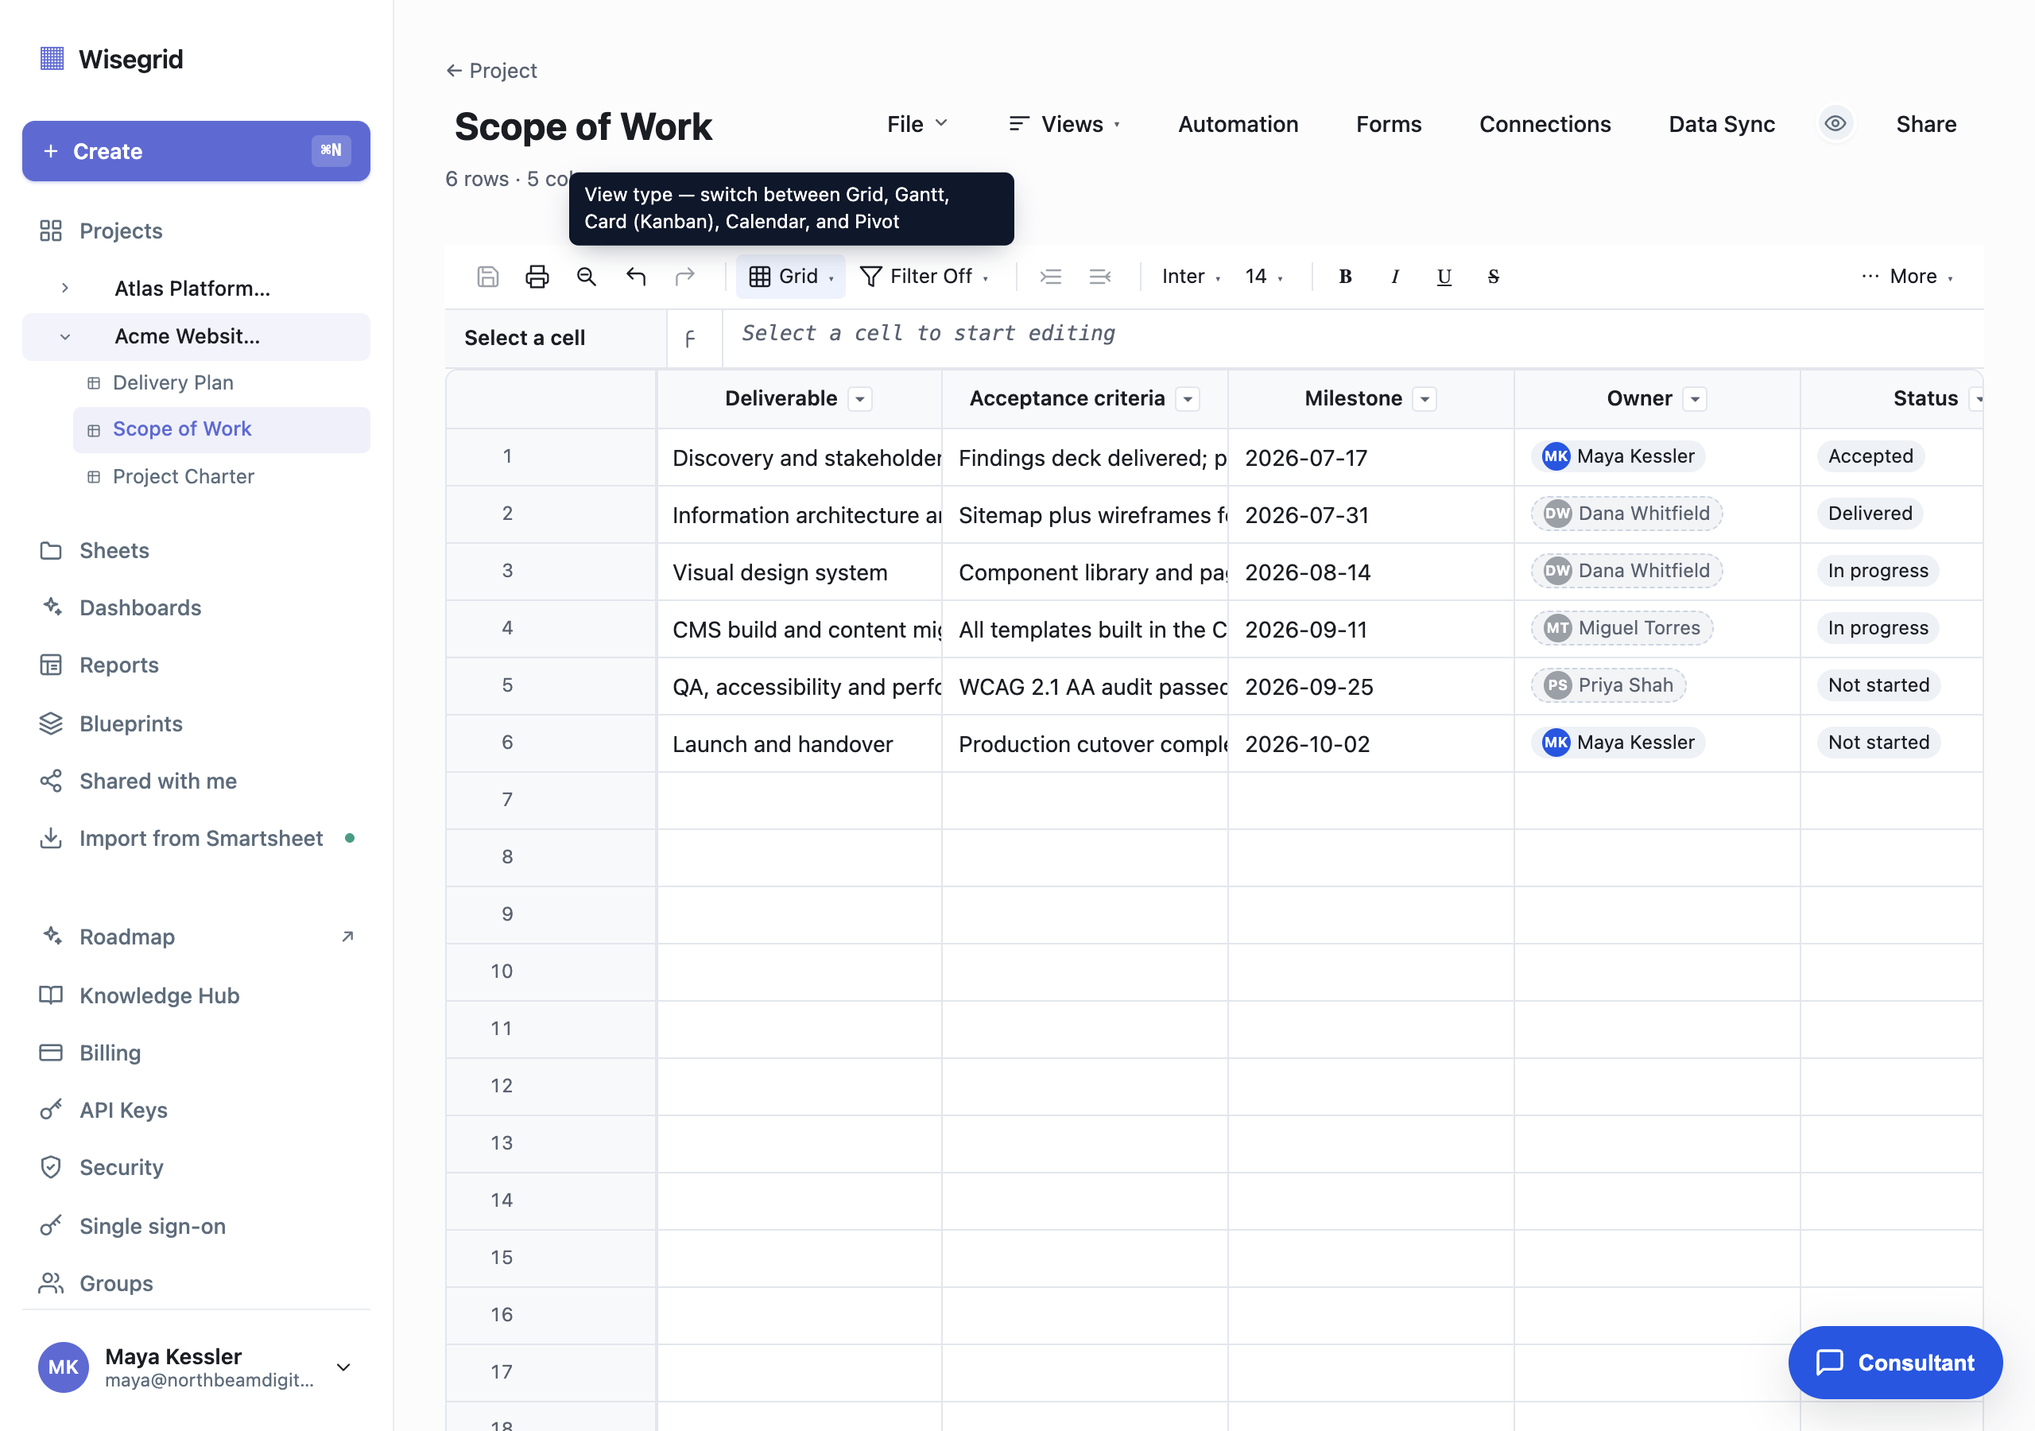Open Projects in the sidebar

point(196,231)
